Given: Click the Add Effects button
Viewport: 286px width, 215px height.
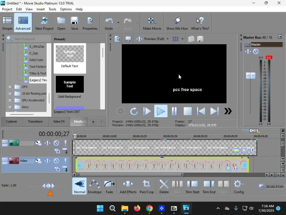Looking at the screenshot, I should (128, 187).
